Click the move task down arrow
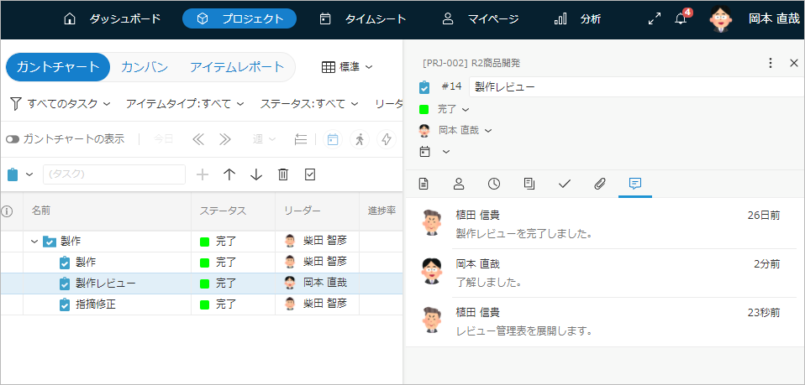 point(256,174)
